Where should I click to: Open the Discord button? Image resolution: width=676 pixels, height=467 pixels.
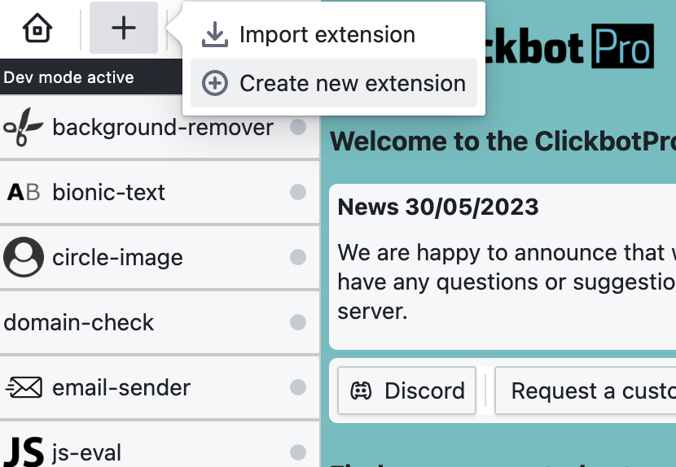tap(407, 391)
